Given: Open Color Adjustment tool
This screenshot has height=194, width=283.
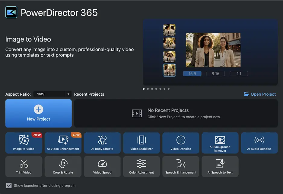Looking at the screenshot, I should tap(141, 167).
